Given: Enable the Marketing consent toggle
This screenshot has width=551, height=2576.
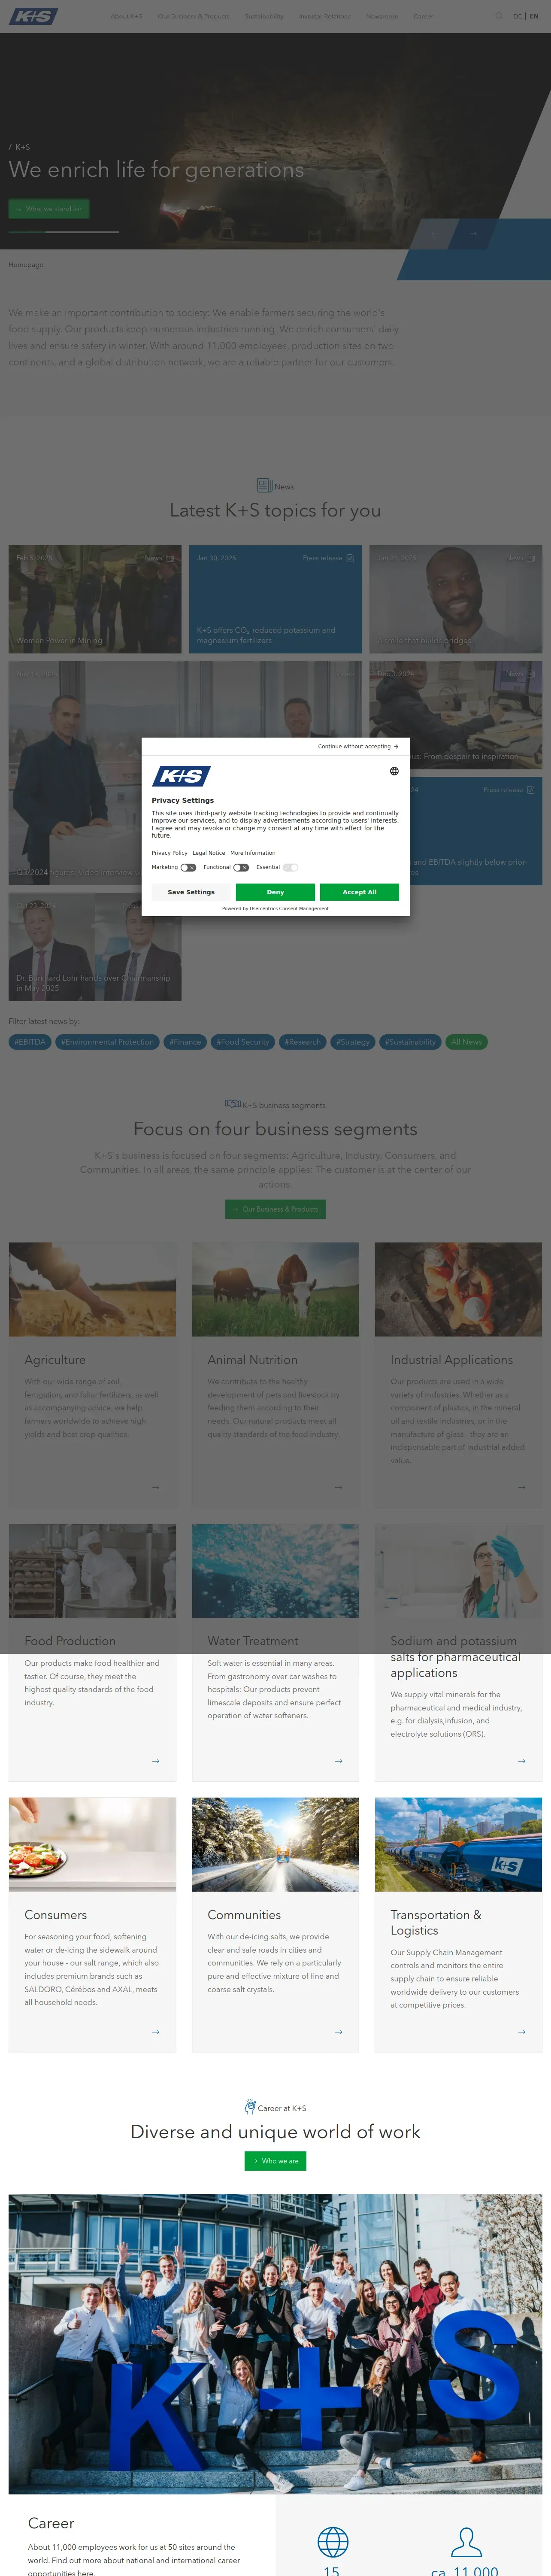Looking at the screenshot, I should click(188, 867).
